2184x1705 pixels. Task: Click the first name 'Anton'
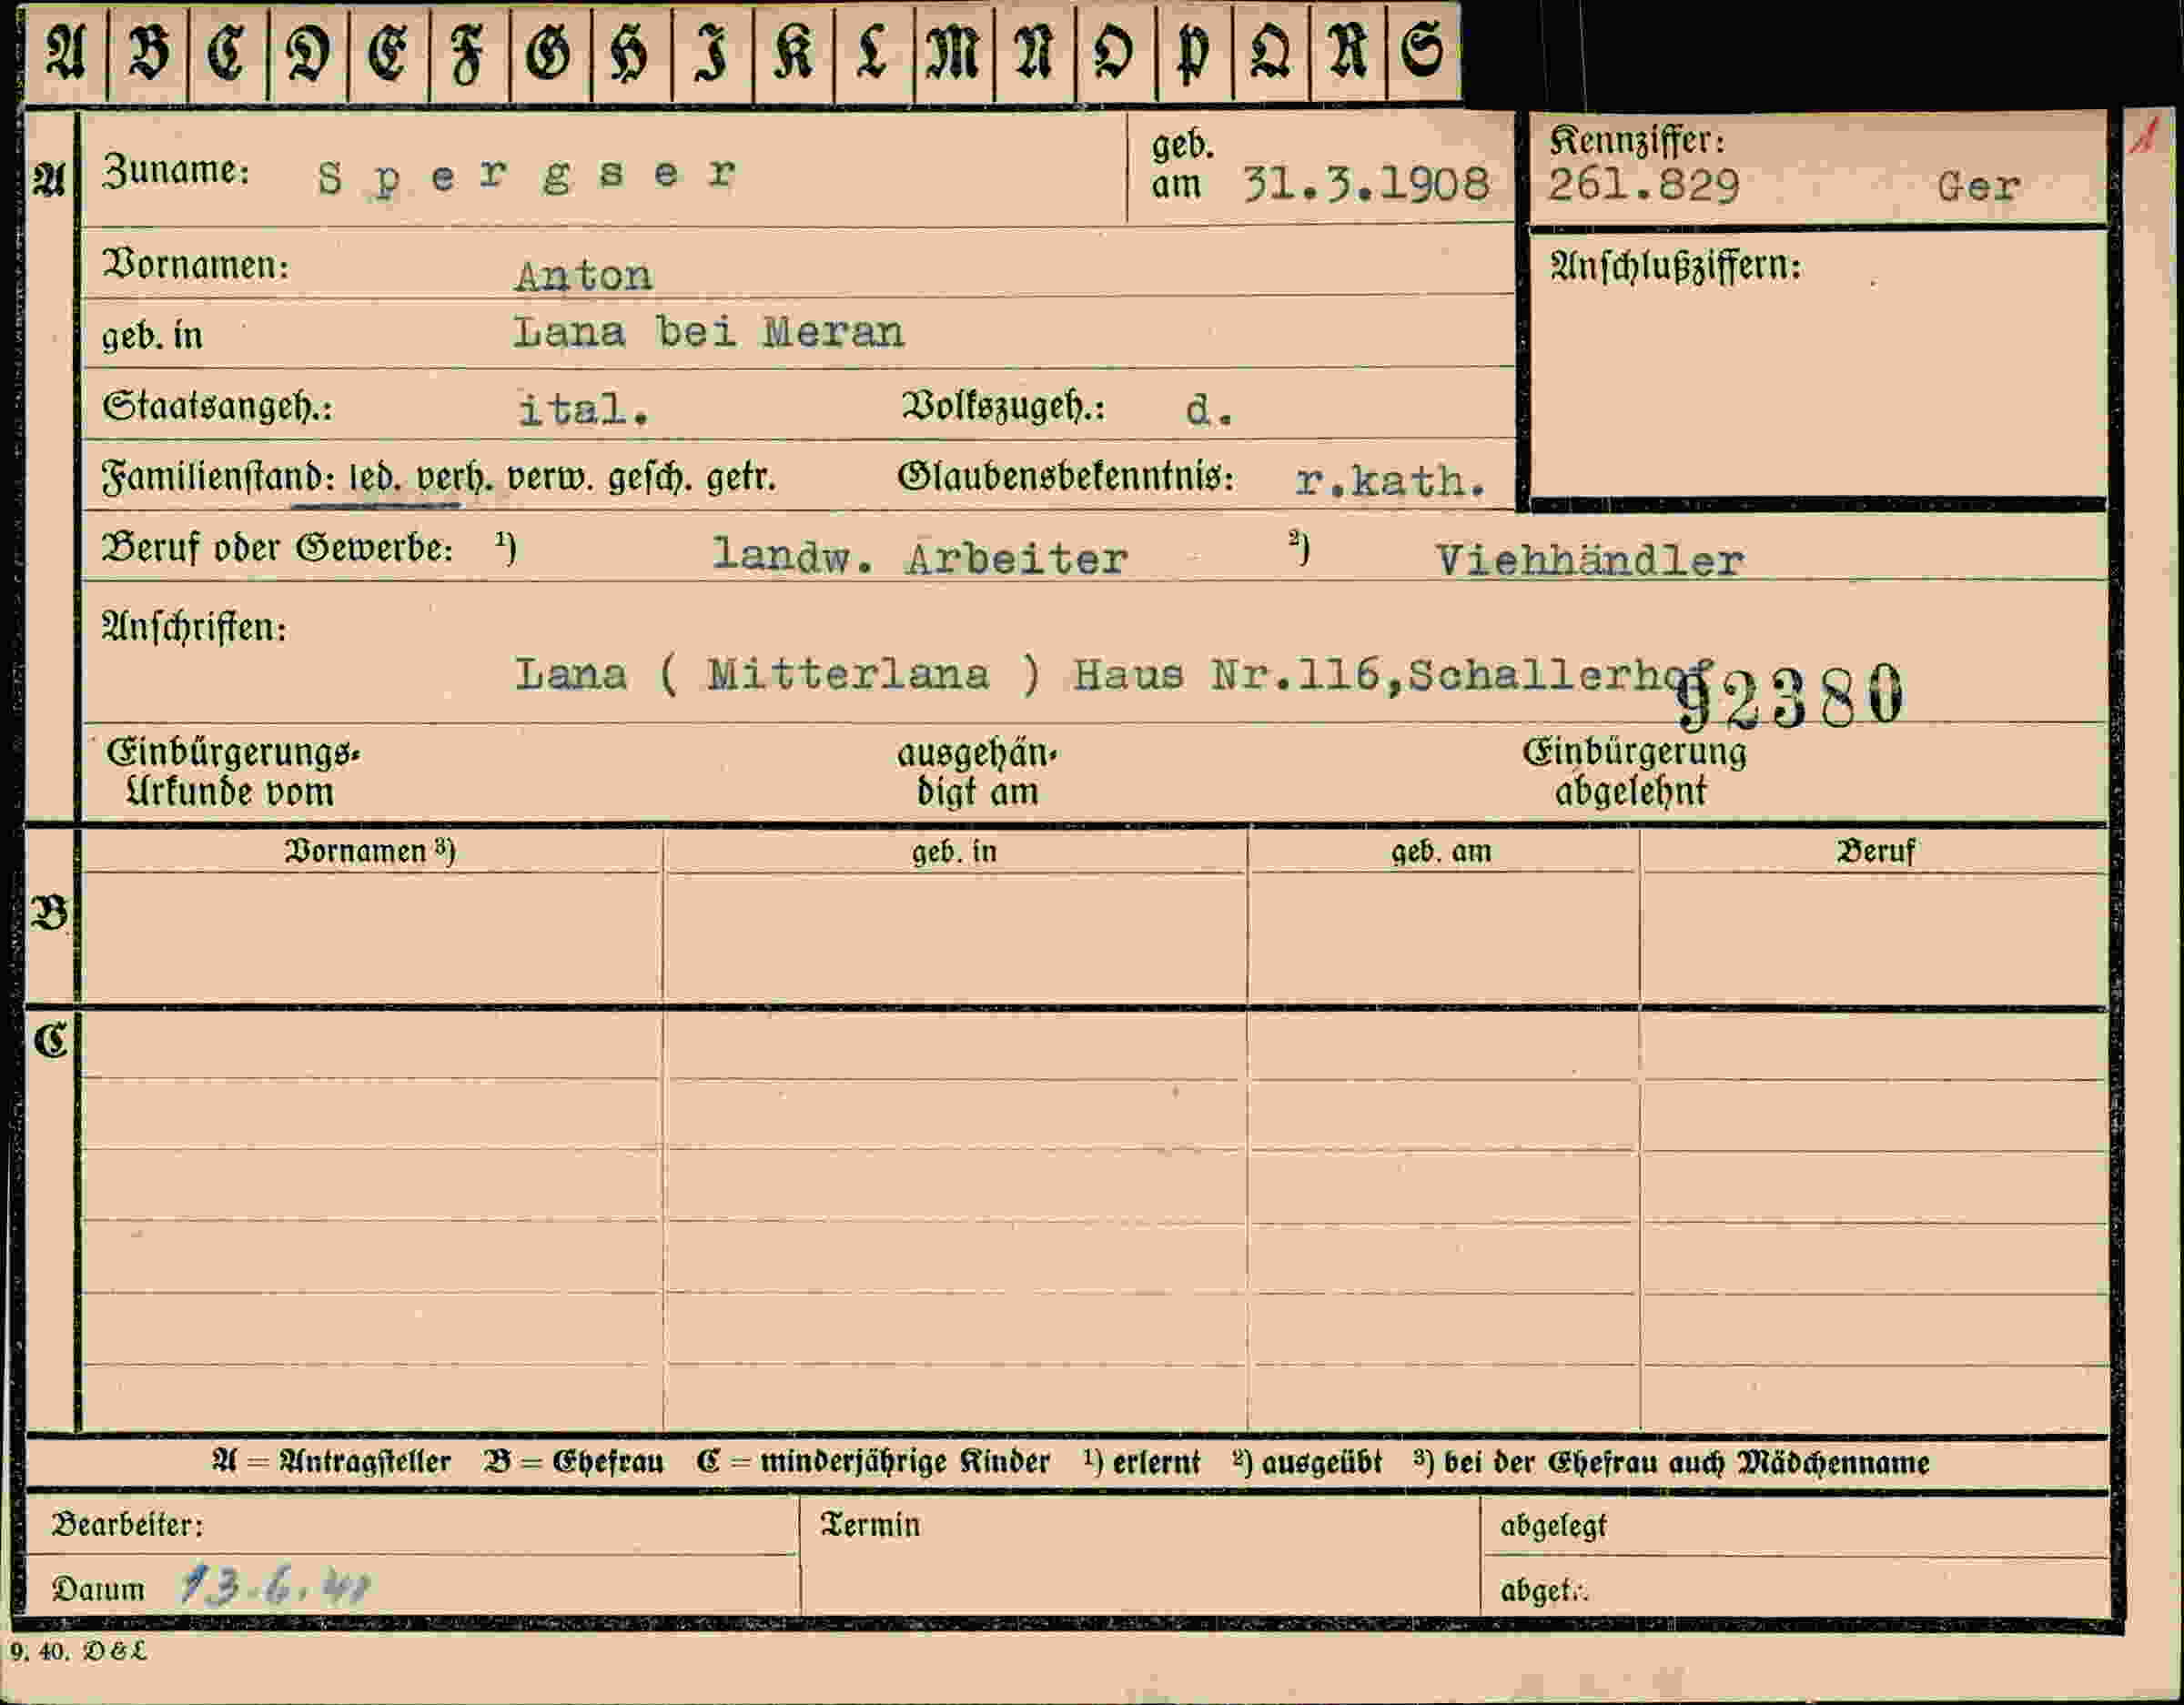[x=583, y=275]
